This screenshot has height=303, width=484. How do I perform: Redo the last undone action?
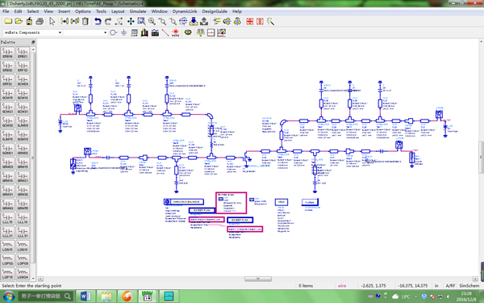[108, 21]
